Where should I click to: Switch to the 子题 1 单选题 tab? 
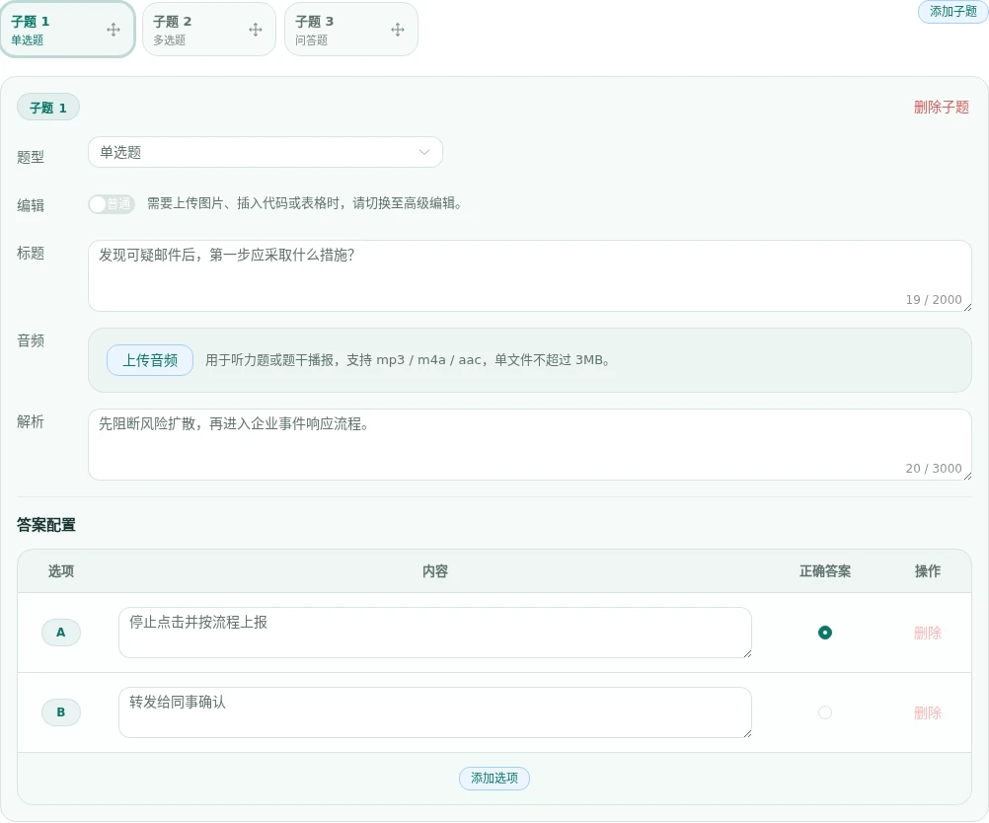(x=67, y=30)
